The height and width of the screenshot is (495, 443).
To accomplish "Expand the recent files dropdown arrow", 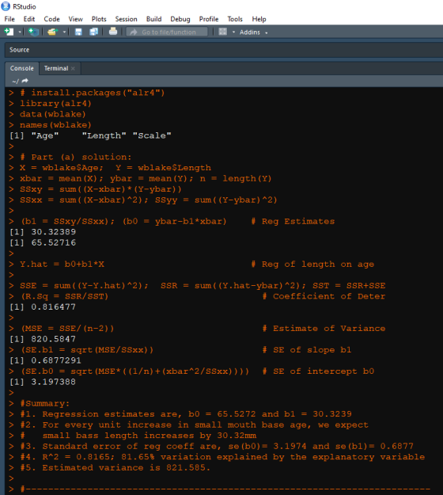I will pyautogui.click(x=64, y=32).
